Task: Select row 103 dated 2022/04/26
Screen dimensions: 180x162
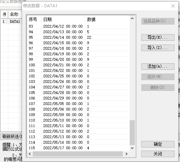Action: click(x=78, y=82)
